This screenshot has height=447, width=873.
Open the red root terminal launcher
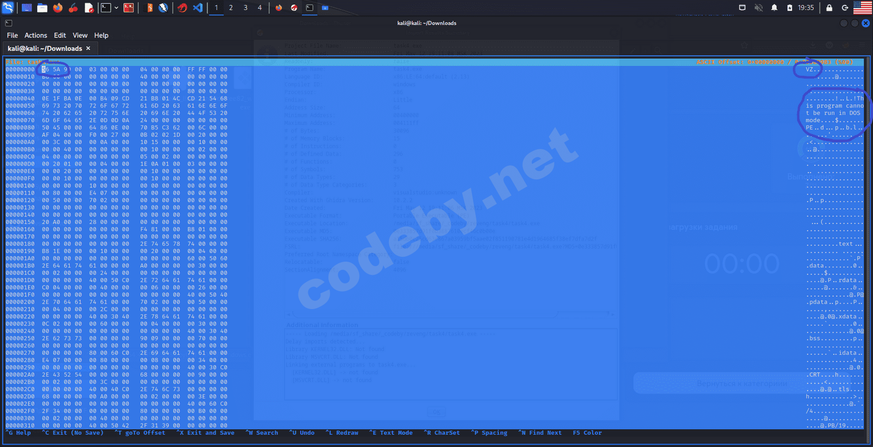129,8
